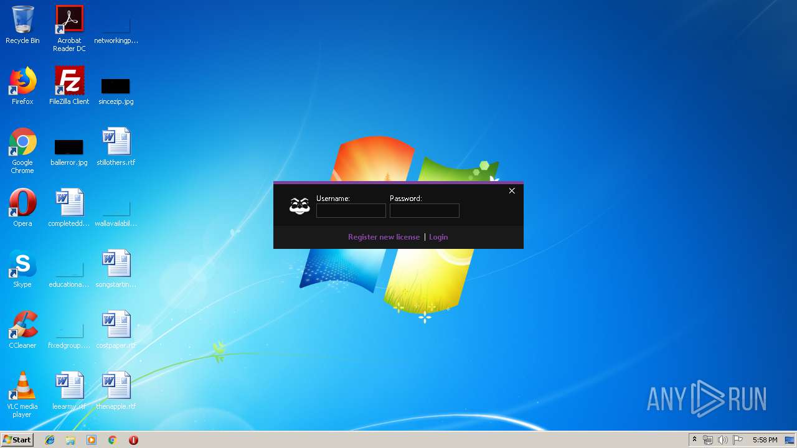Select the networkingp... desktop file
The height and width of the screenshot is (448, 797).
click(x=116, y=26)
